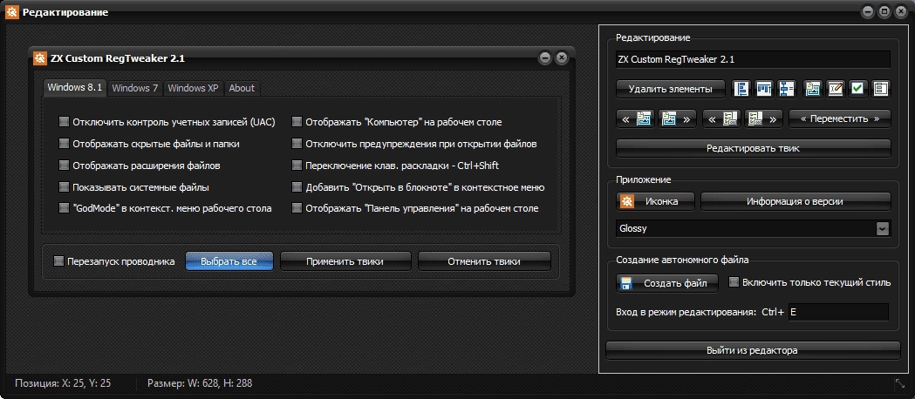
Task: Select the Windows XP tab
Action: point(193,89)
